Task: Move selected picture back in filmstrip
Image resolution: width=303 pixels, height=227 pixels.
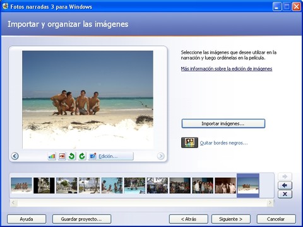Action: pyautogui.click(x=285, y=185)
